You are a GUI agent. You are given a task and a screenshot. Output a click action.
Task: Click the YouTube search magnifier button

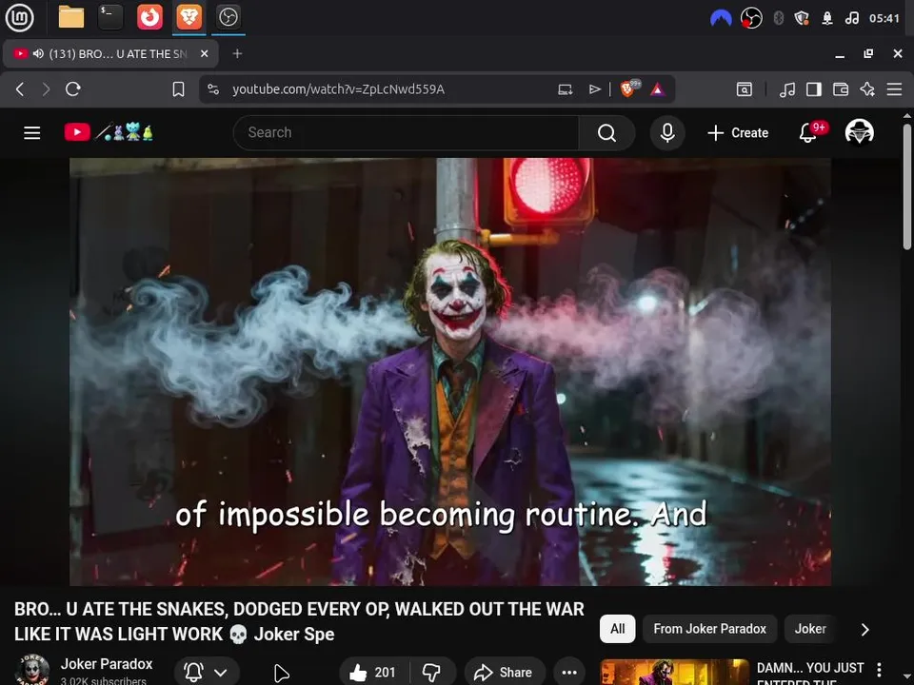(x=606, y=133)
